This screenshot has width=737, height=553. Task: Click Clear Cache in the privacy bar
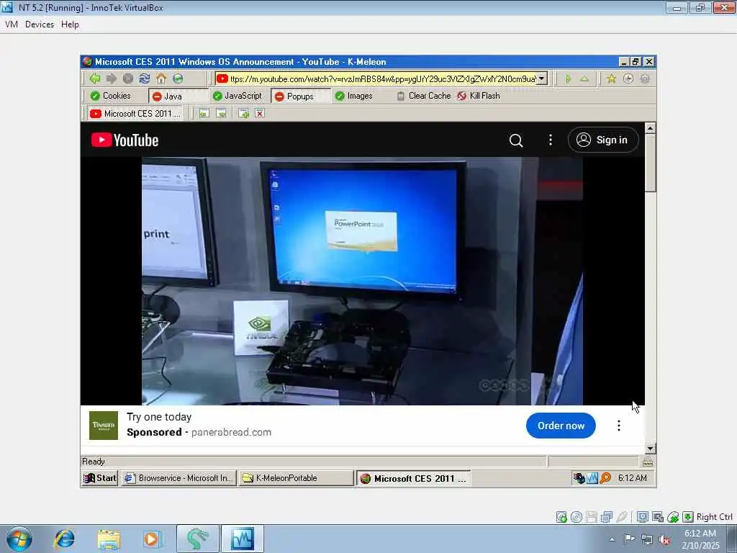[424, 96]
